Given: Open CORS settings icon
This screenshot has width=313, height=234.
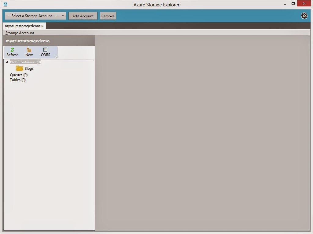Looking at the screenshot, I should coord(46,50).
